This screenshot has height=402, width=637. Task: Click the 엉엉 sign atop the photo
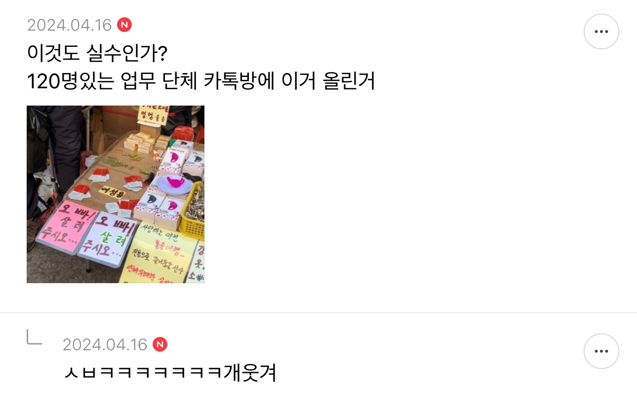coord(153,115)
